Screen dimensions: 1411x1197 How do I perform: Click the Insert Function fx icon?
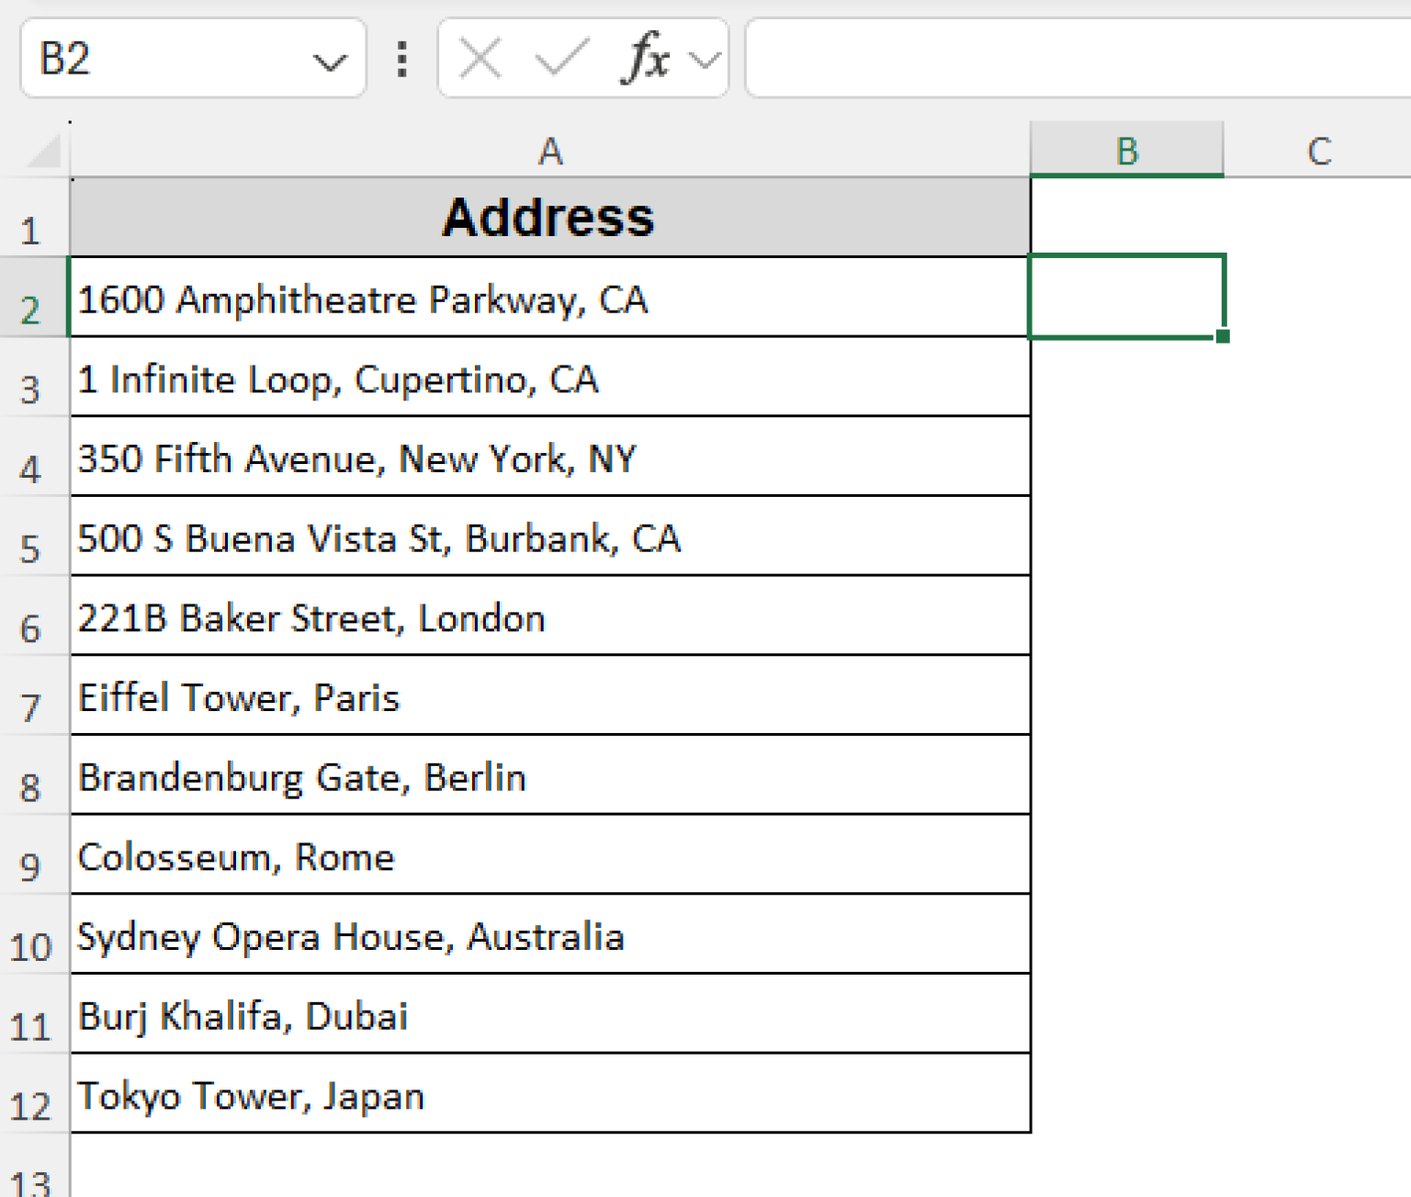[646, 58]
